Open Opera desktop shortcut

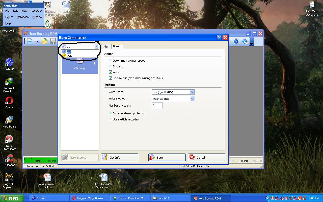point(9,103)
